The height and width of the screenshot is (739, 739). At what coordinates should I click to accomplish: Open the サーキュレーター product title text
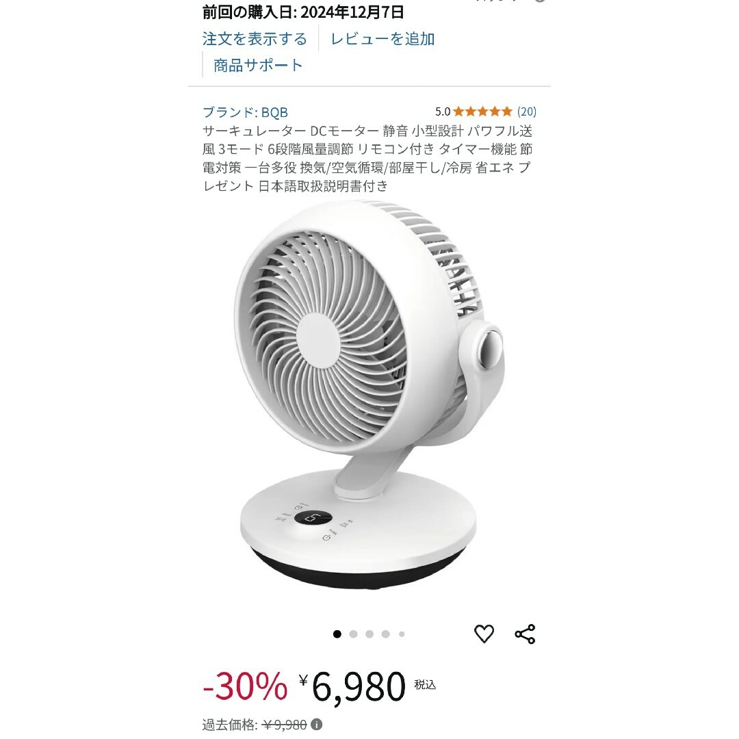coord(367,158)
